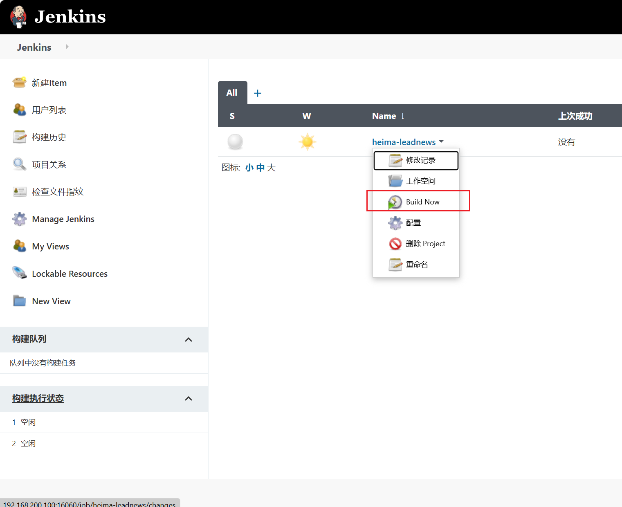This screenshot has width=622, height=507.
Task: Click the My Views people icon
Action: tap(19, 246)
